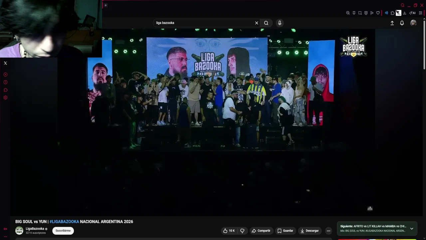Clear the search box with the X icon
The width and height of the screenshot is (426, 240).
[257, 23]
